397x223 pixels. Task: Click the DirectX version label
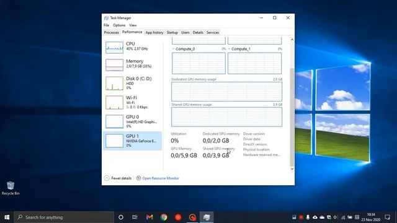255,144
